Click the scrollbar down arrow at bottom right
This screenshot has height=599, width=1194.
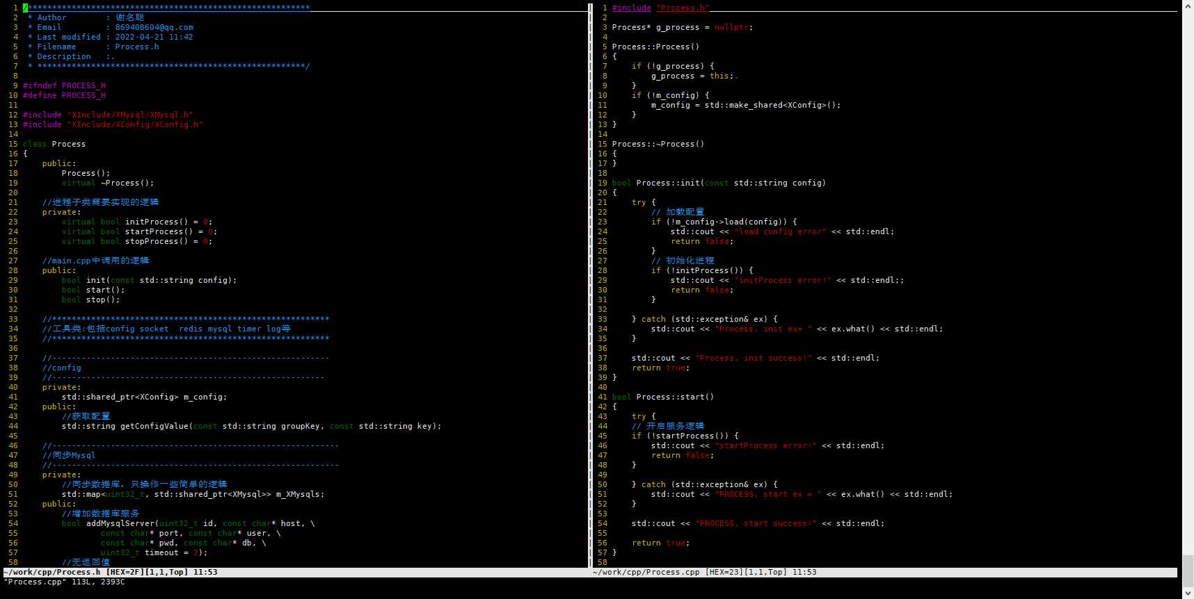tap(1188, 593)
